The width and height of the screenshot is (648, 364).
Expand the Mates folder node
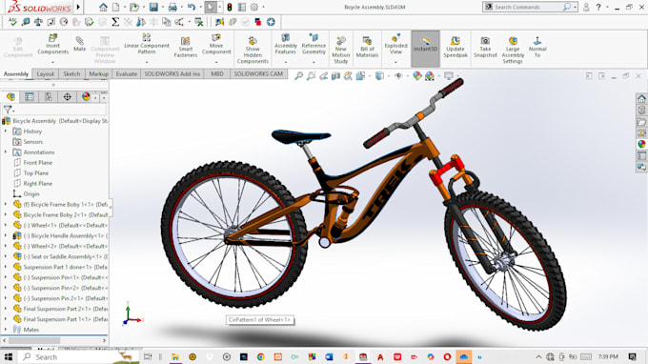click(x=6, y=330)
